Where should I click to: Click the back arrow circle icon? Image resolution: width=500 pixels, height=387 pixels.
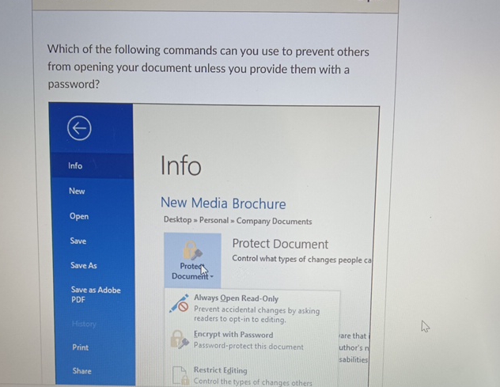79,128
